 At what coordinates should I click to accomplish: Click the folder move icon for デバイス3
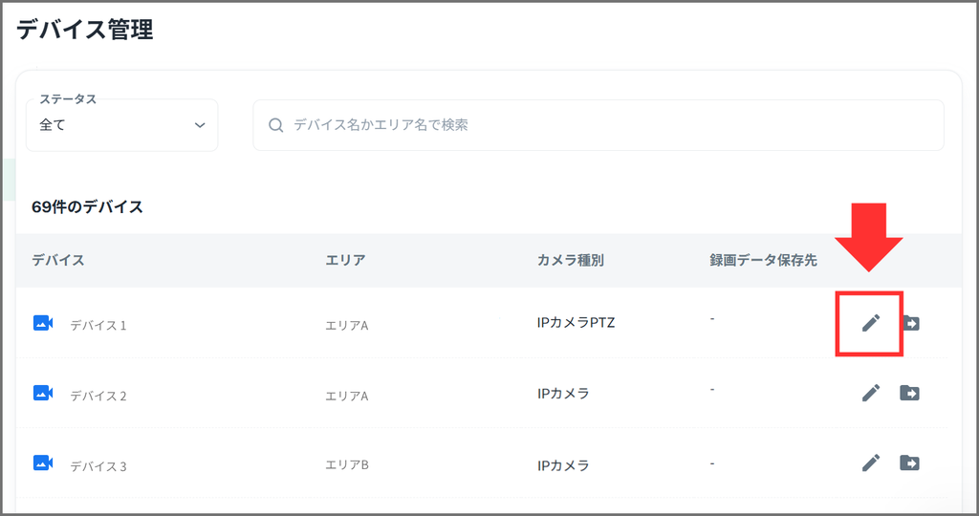pos(909,462)
